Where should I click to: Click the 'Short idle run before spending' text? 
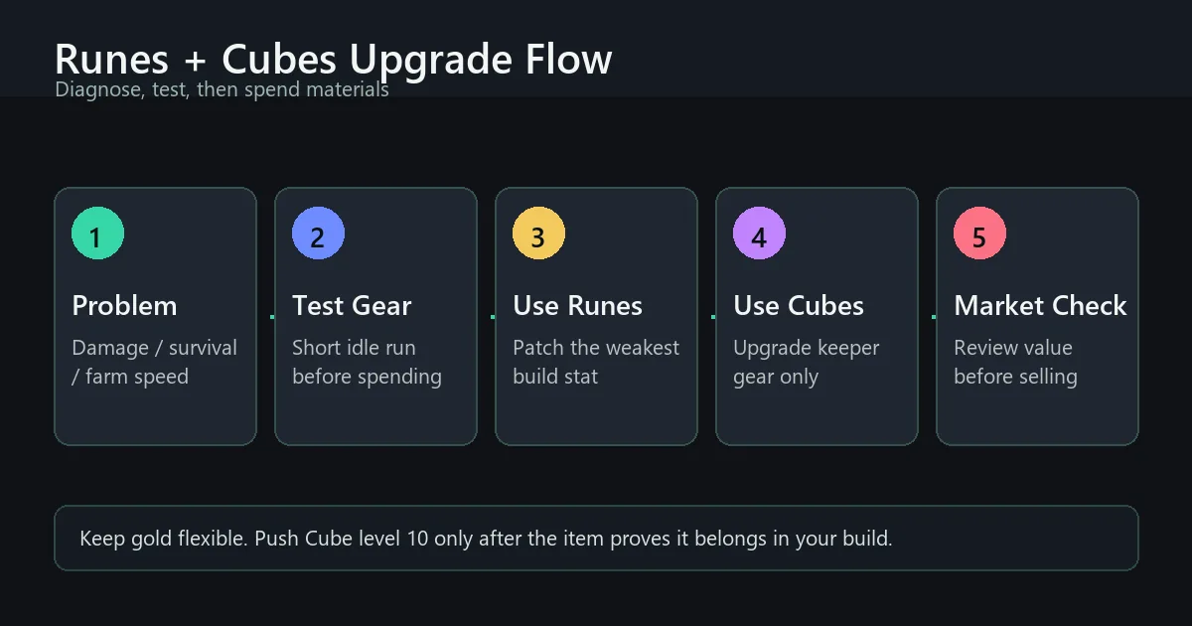click(x=367, y=362)
